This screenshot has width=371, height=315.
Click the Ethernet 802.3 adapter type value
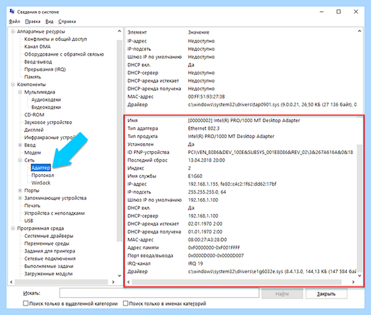click(x=203, y=128)
